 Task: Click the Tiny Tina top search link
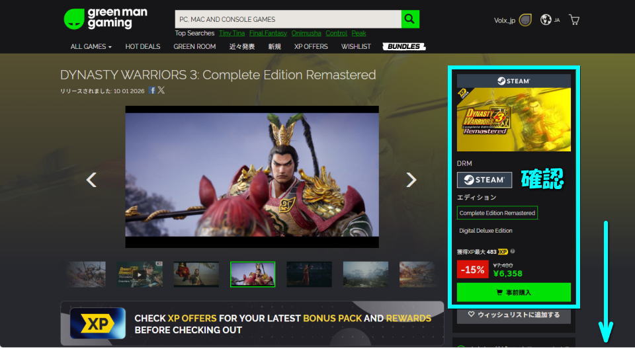[x=232, y=33]
